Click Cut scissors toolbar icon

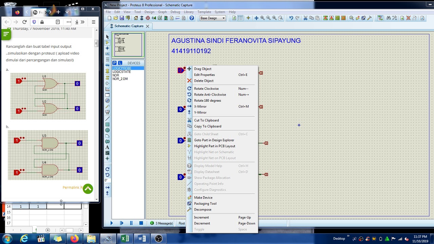point(305,18)
